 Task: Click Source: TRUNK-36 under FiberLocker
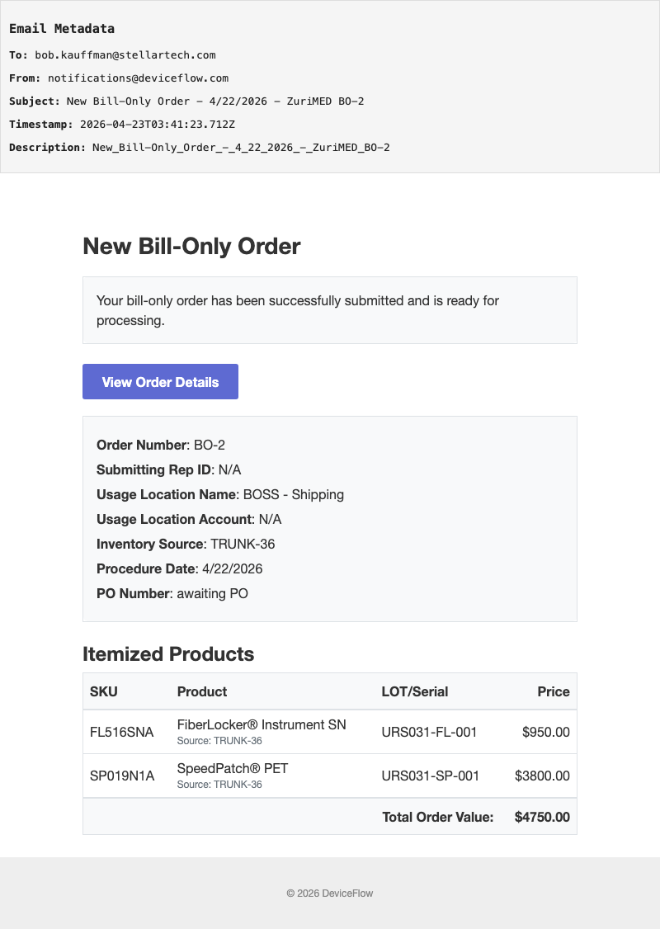219,741
